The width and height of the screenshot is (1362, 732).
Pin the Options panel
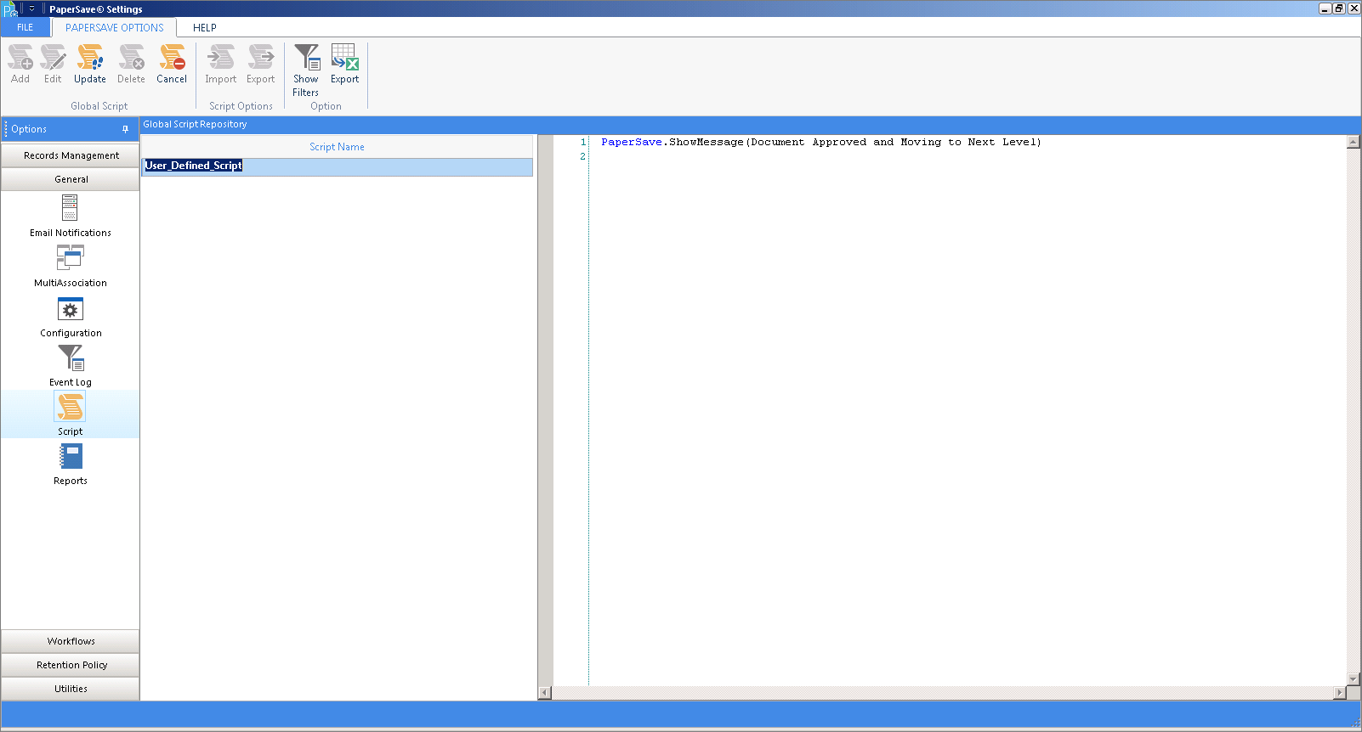125,129
